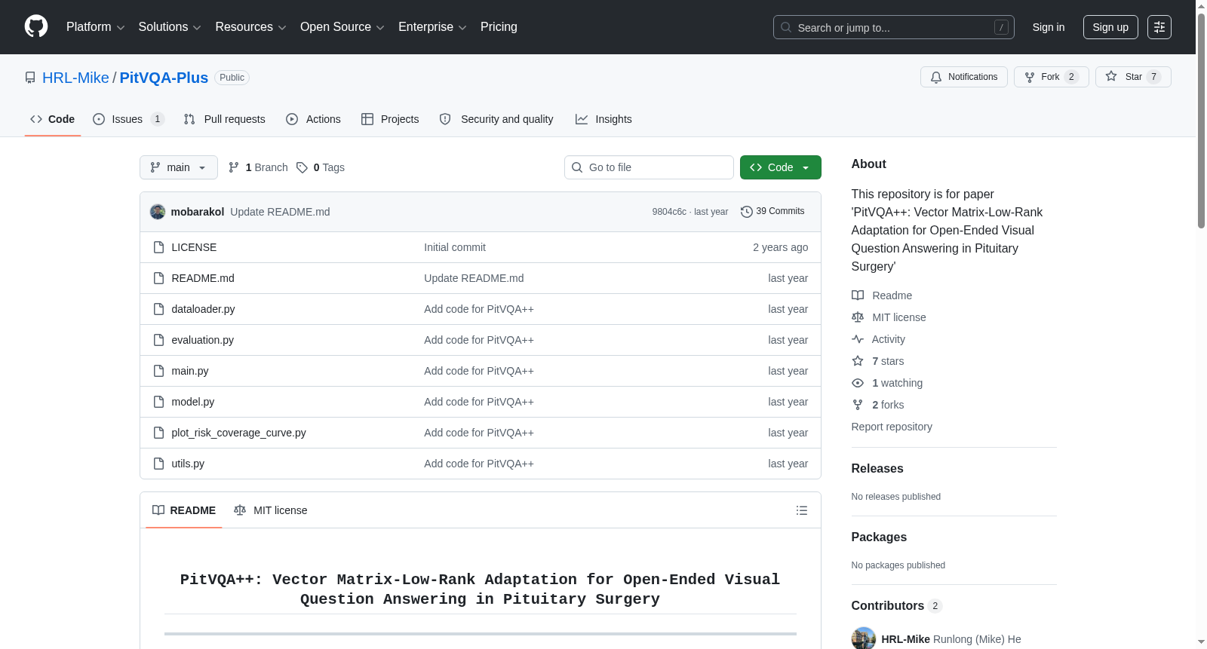Viewport: 1207px width, 649px height.
Task: Select the Code repository tab
Action: 53,119
